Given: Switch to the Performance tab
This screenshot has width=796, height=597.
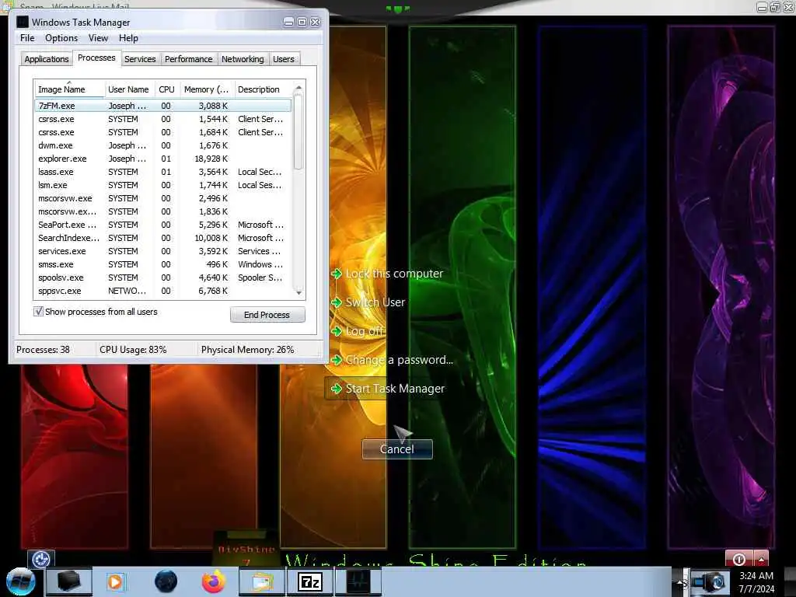Looking at the screenshot, I should point(188,59).
